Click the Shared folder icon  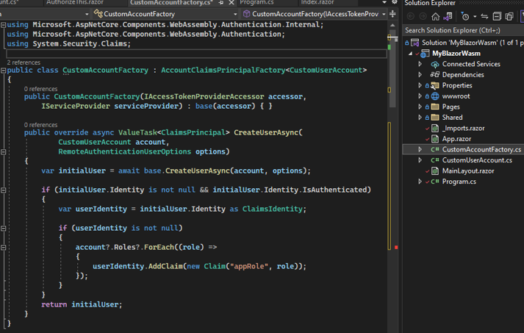[435, 118]
